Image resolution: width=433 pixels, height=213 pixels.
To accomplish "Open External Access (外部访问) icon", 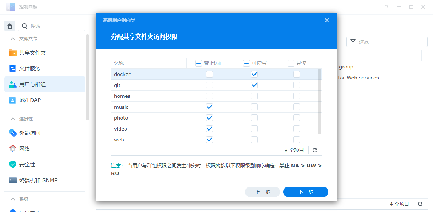I will click(13, 133).
